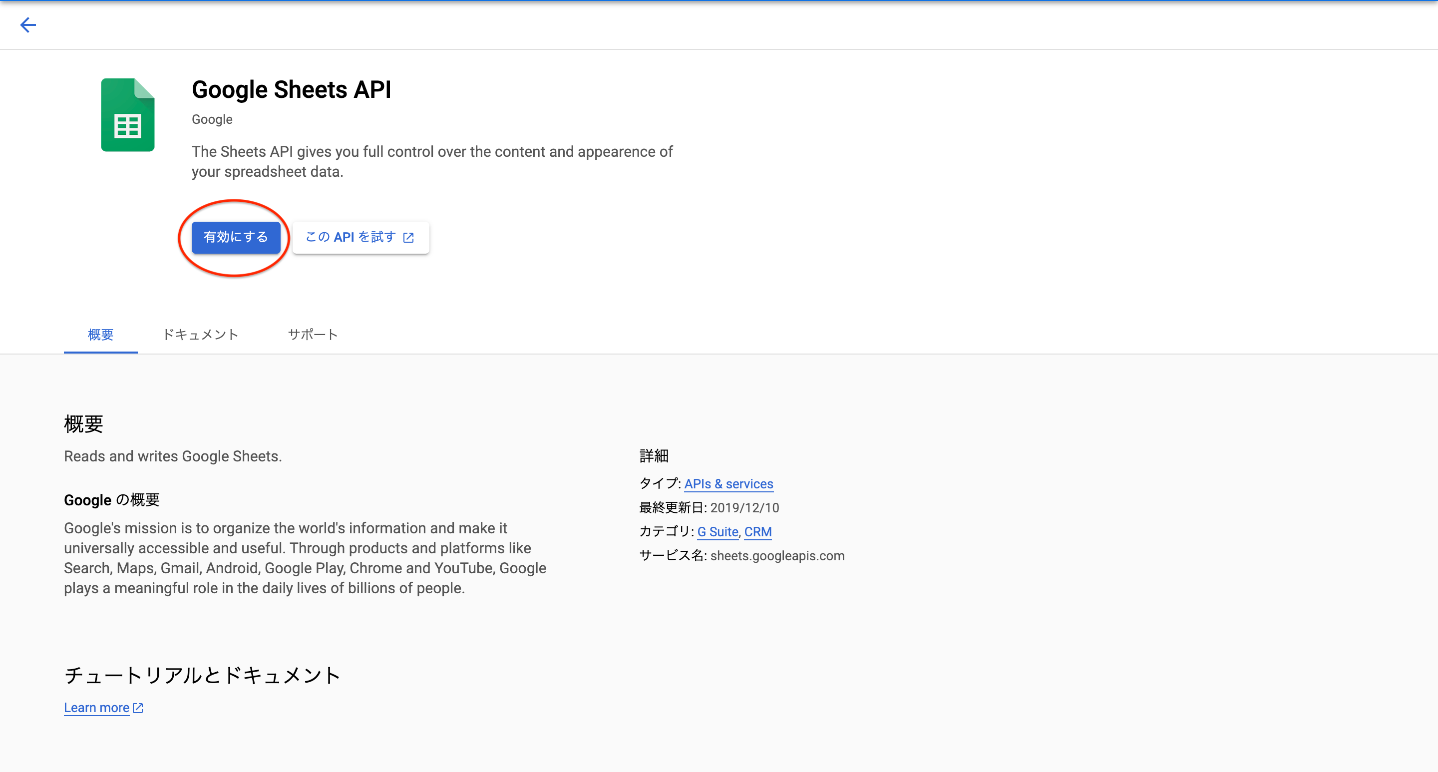1438x772 pixels.
Task: Click the Reads and writes description text
Action: click(172, 455)
